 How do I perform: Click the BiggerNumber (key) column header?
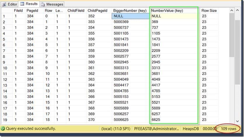pos(130,11)
